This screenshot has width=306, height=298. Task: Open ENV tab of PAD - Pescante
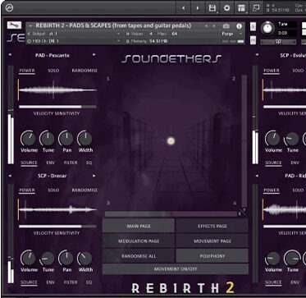(x=50, y=163)
